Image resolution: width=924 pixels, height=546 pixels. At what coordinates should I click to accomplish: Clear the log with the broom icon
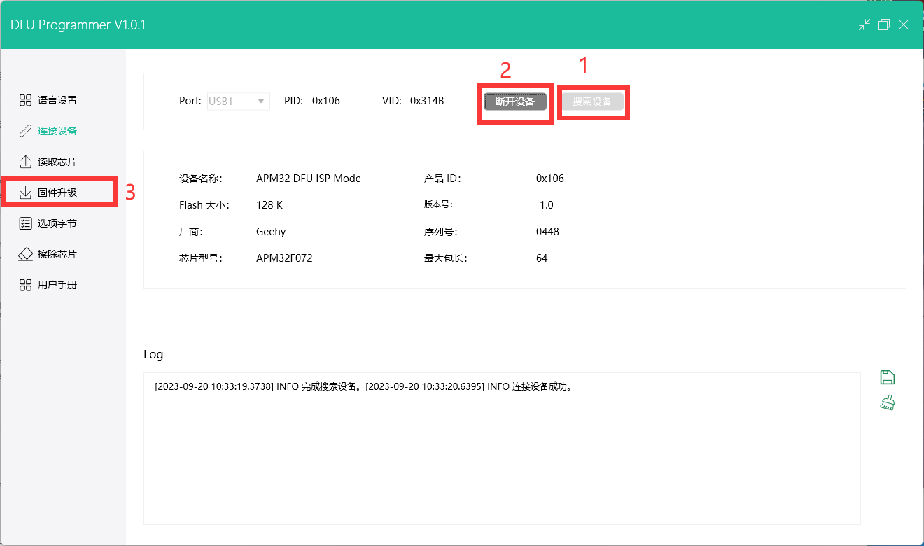point(888,402)
